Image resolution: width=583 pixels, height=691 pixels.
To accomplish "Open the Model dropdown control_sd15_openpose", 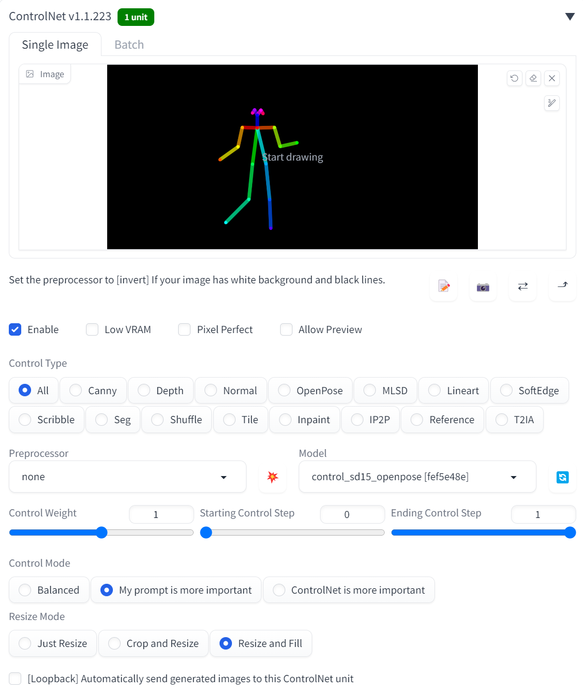I will (x=417, y=477).
